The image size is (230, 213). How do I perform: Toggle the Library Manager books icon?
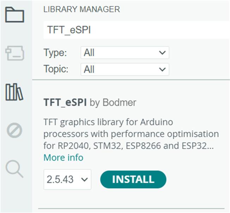14,92
